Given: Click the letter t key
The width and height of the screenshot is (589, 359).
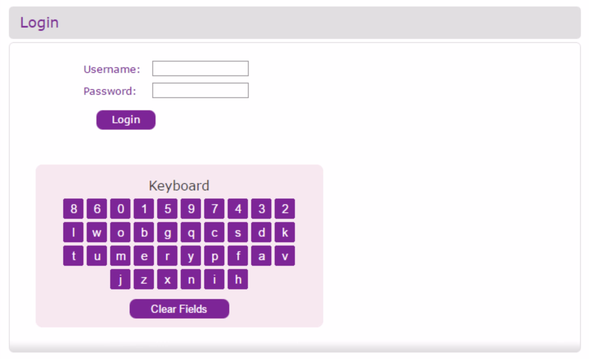Looking at the screenshot, I should 73,256.
